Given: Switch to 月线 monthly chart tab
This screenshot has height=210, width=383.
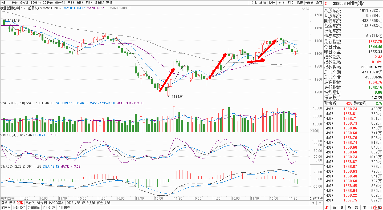Looking at the screenshot, I should pos(89,3).
